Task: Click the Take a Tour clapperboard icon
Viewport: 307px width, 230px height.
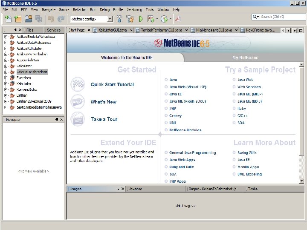Action: click(x=78, y=119)
